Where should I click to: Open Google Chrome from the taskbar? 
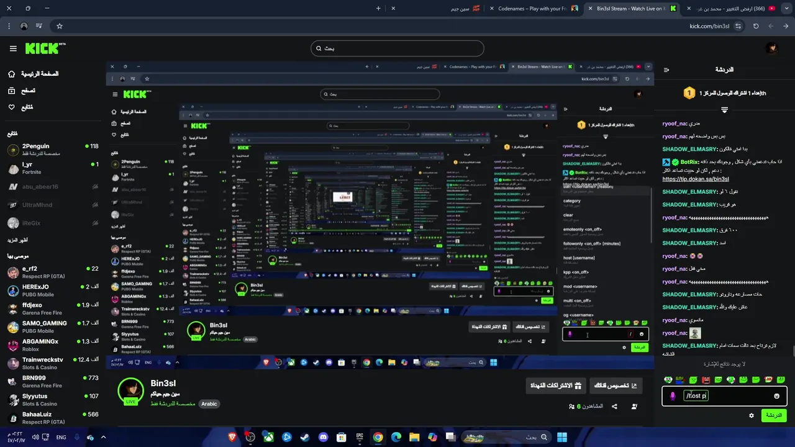pyautogui.click(x=378, y=437)
